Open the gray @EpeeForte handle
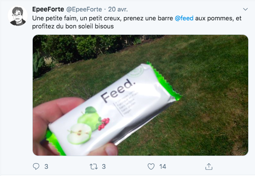This screenshot has width=255, height=176. [84, 9]
